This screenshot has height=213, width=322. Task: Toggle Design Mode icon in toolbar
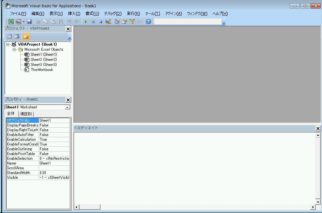click(108, 22)
